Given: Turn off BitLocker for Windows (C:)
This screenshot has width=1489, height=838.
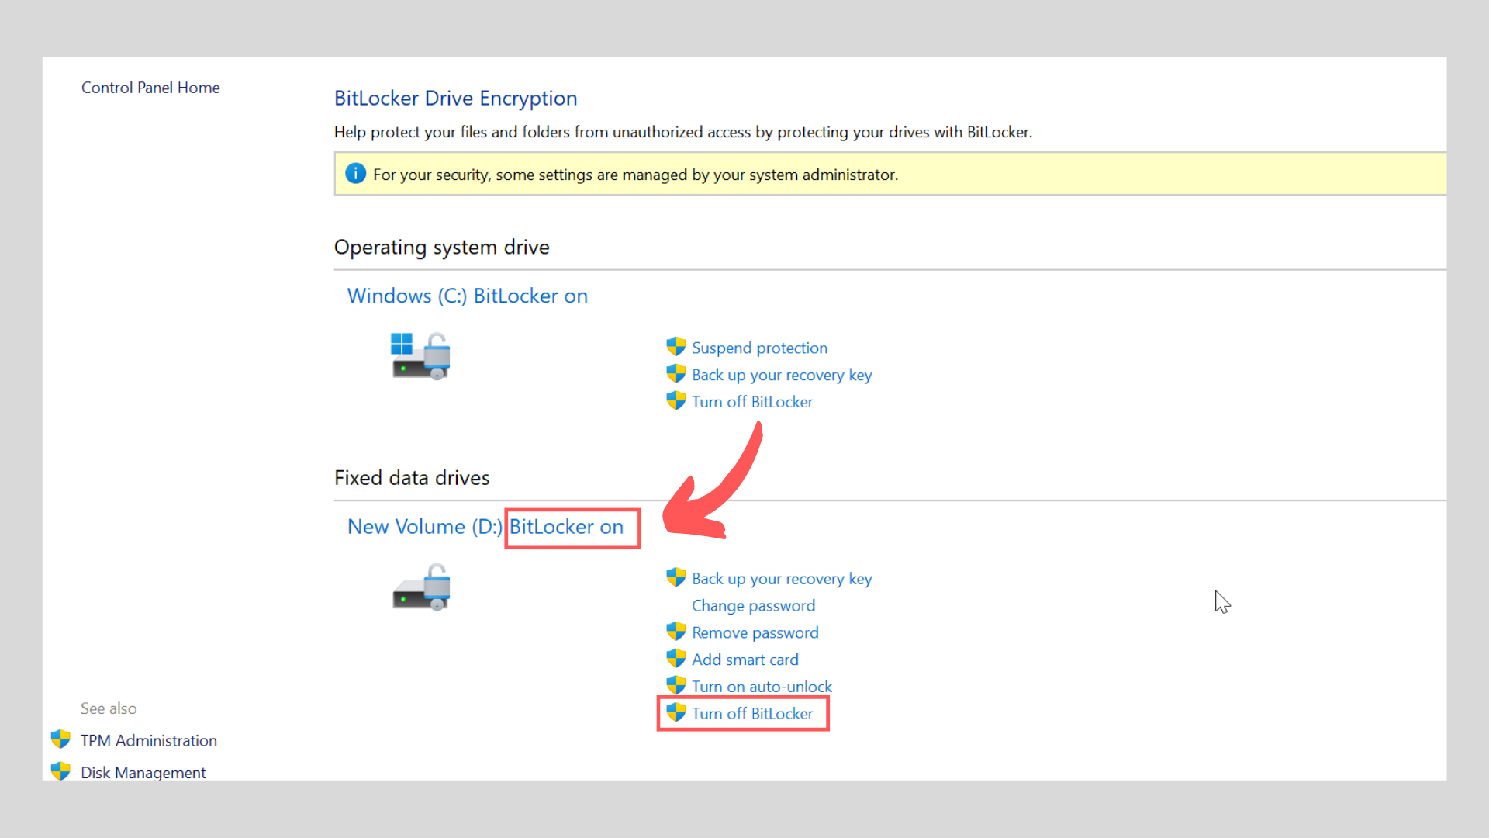Looking at the screenshot, I should click(x=752, y=402).
